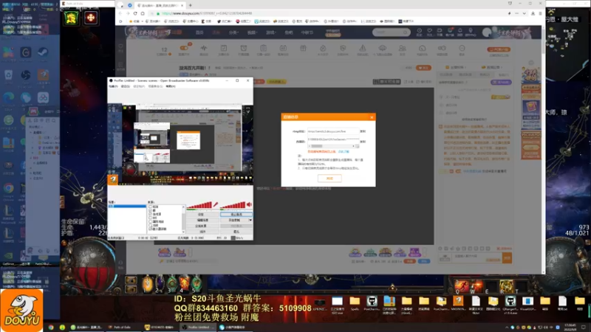Open the two-people icon in streamer toolbar
The width and height of the screenshot is (591, 332).
tap(402, 48)
